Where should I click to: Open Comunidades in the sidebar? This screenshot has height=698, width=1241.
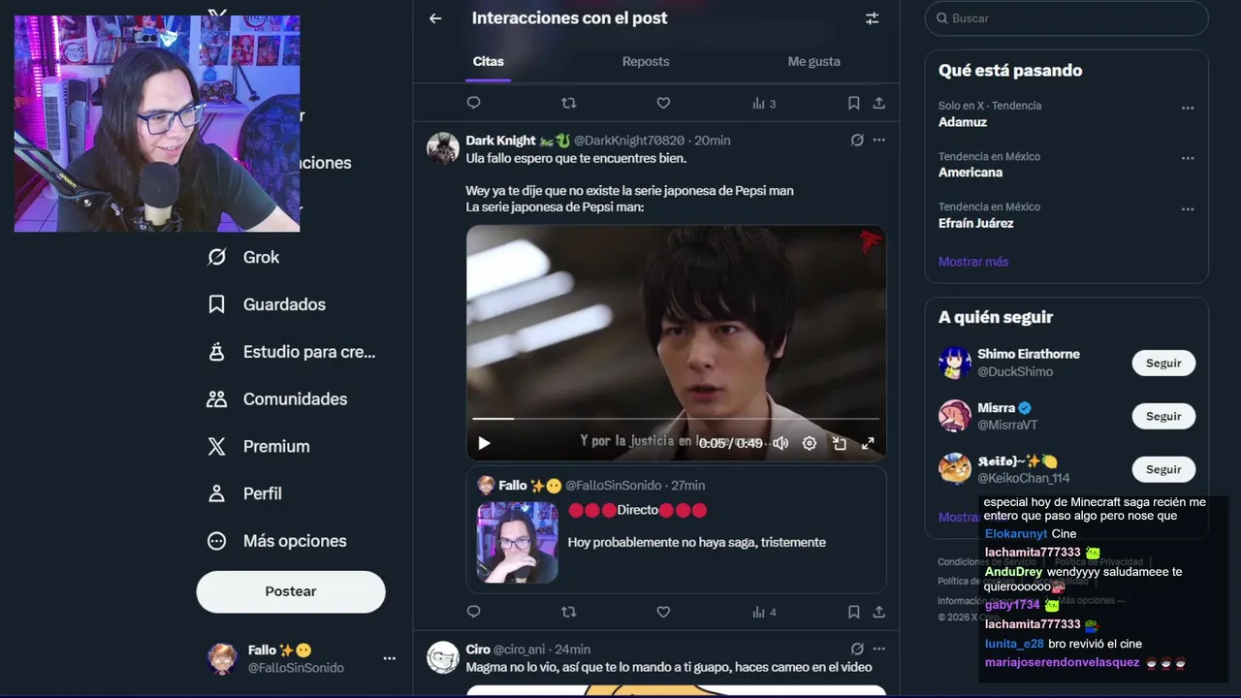click(x=278, y=399)
